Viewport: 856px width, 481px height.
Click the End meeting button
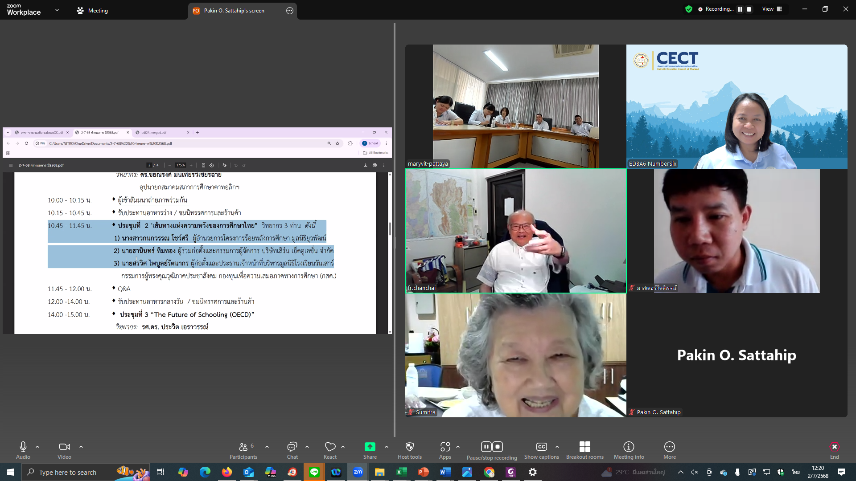[x=834, y=450]
